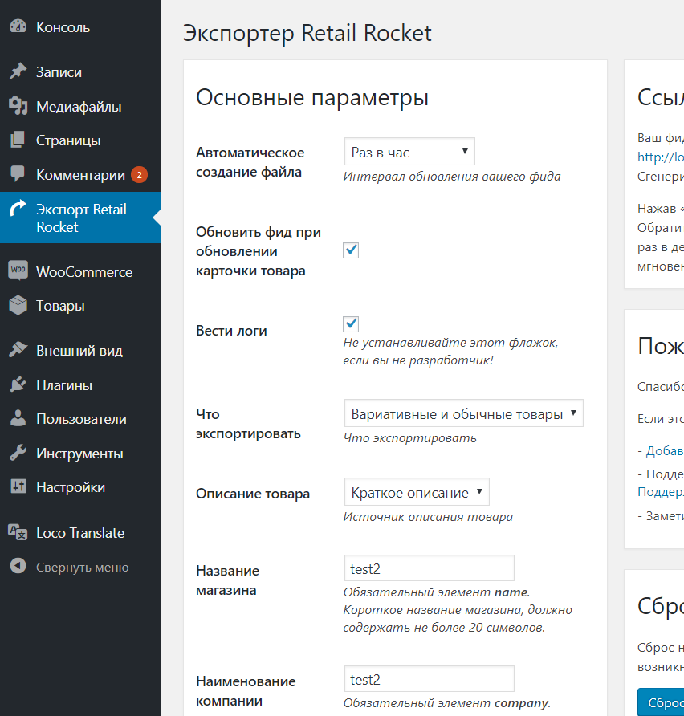Viewport: 684px width, 716px height.
Task: Toggle the Вести логи checkbox
Action: (x=351, y=324)
